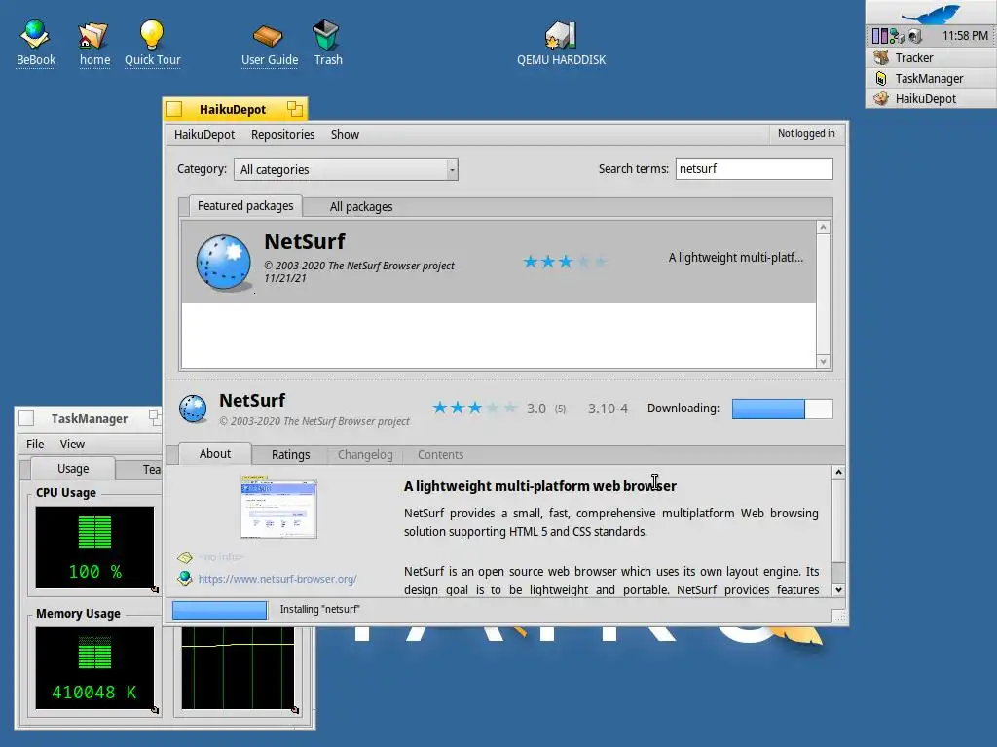Open the "Not logged in" user menu
The height and width of the screenshot is (747, 997).
click(806, 133)
